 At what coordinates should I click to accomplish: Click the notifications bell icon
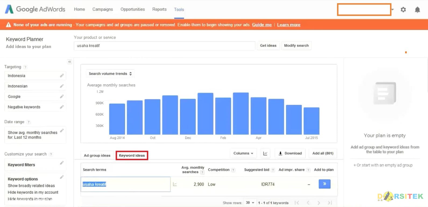tap(417, 10)
